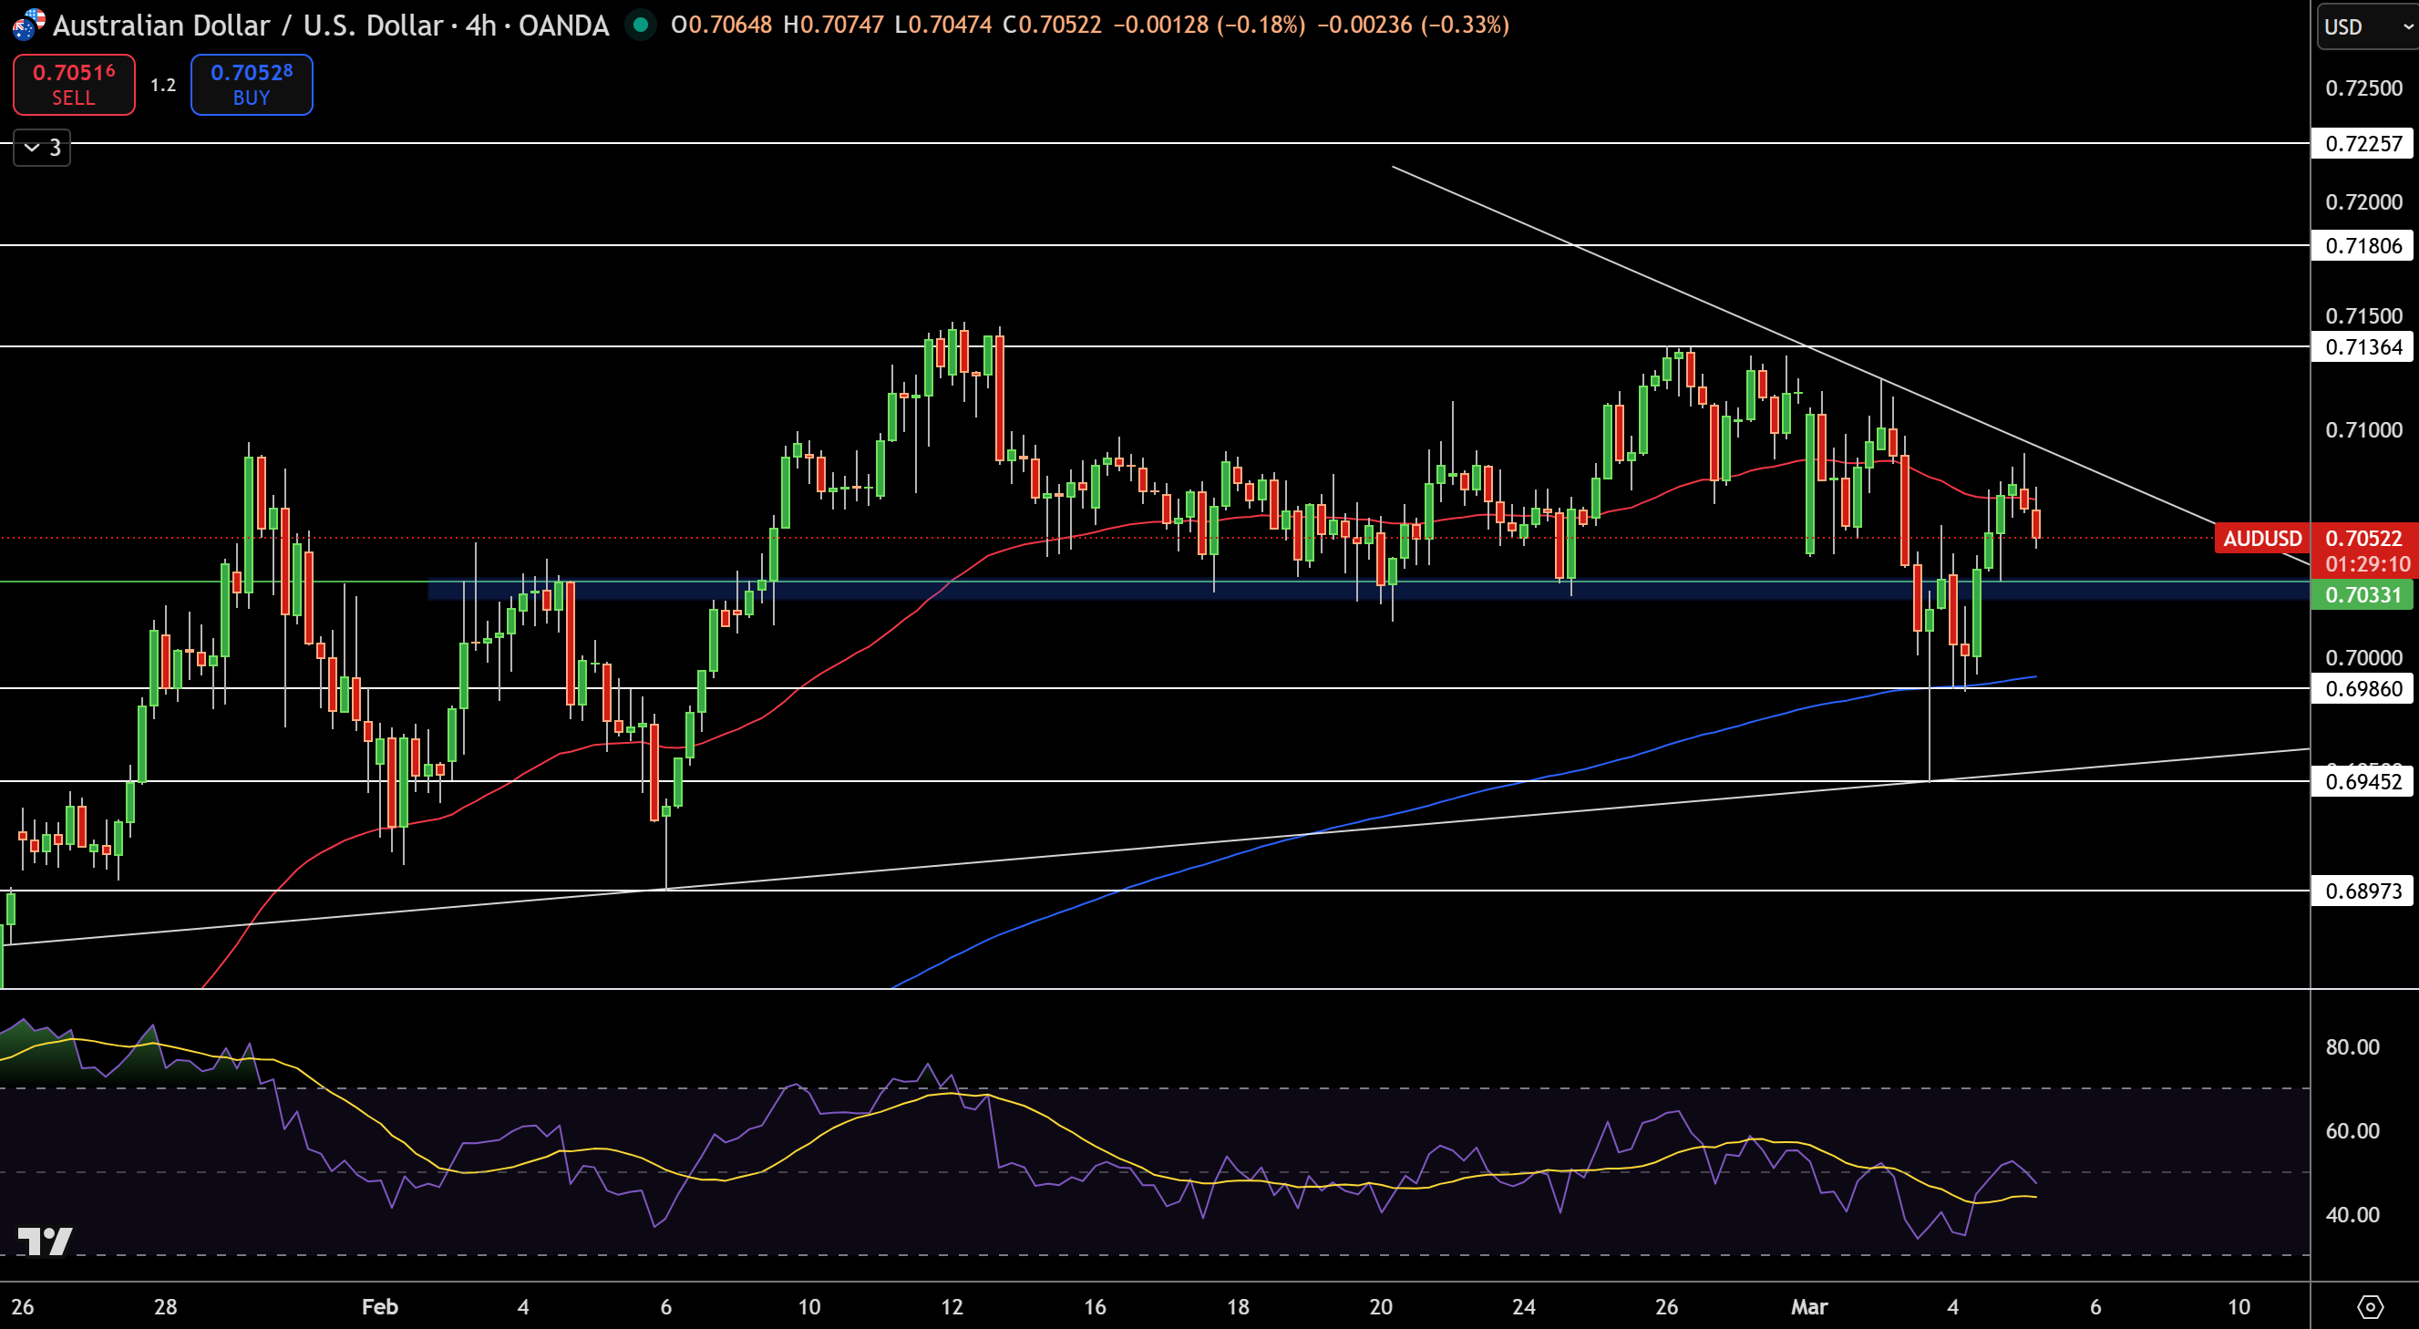Select the 0.69860 horizontal line price label

point(2362,688)
